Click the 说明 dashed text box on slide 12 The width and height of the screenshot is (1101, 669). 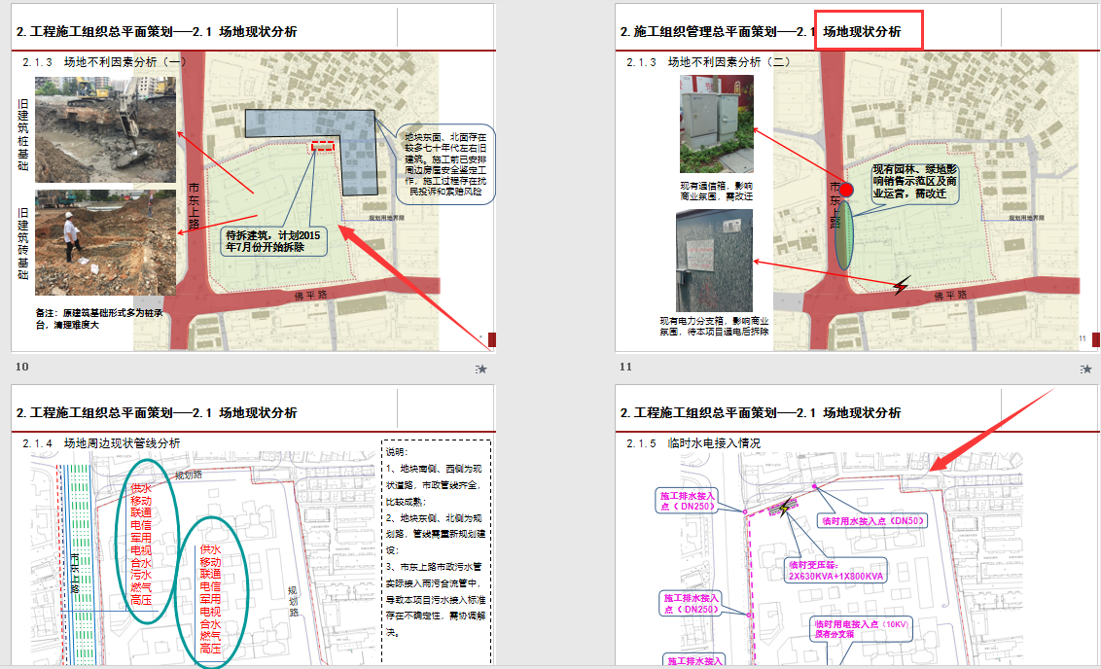(x=436, y=551)
